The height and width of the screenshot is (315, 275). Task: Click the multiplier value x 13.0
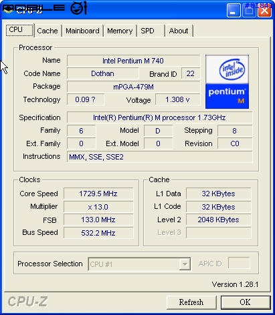[98, 207]
